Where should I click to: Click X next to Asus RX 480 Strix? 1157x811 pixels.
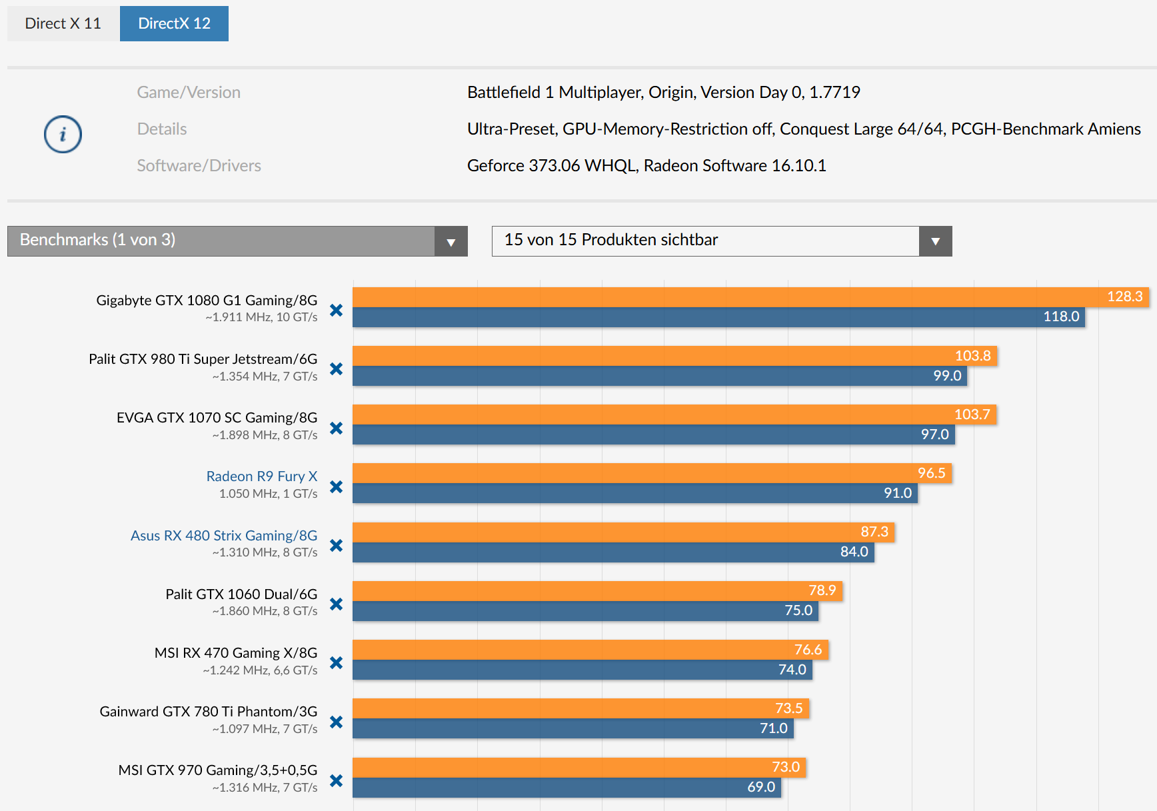337,545
